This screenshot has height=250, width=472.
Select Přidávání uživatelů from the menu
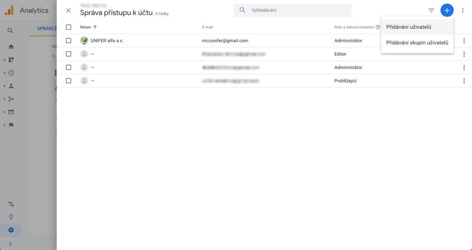[408, 27]
